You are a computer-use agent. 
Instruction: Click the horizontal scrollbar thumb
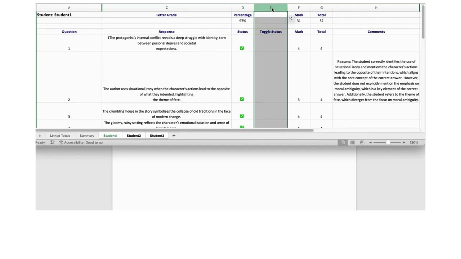175,130
